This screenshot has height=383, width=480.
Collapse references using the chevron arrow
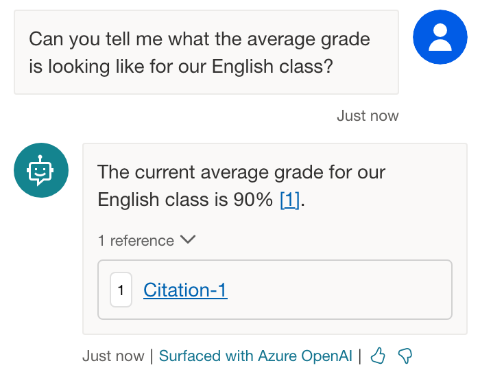coord(188,240)
